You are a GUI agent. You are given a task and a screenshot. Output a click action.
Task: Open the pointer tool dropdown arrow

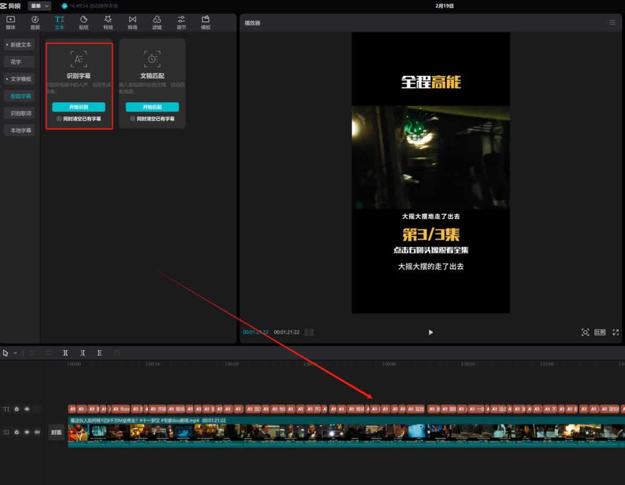[15, 353]
